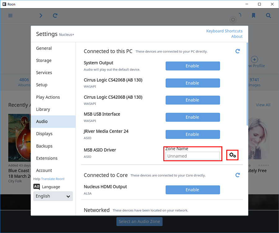279x233 pixels.
Task: Open the hamburger navigation menu
Action: tap(10, 16)
